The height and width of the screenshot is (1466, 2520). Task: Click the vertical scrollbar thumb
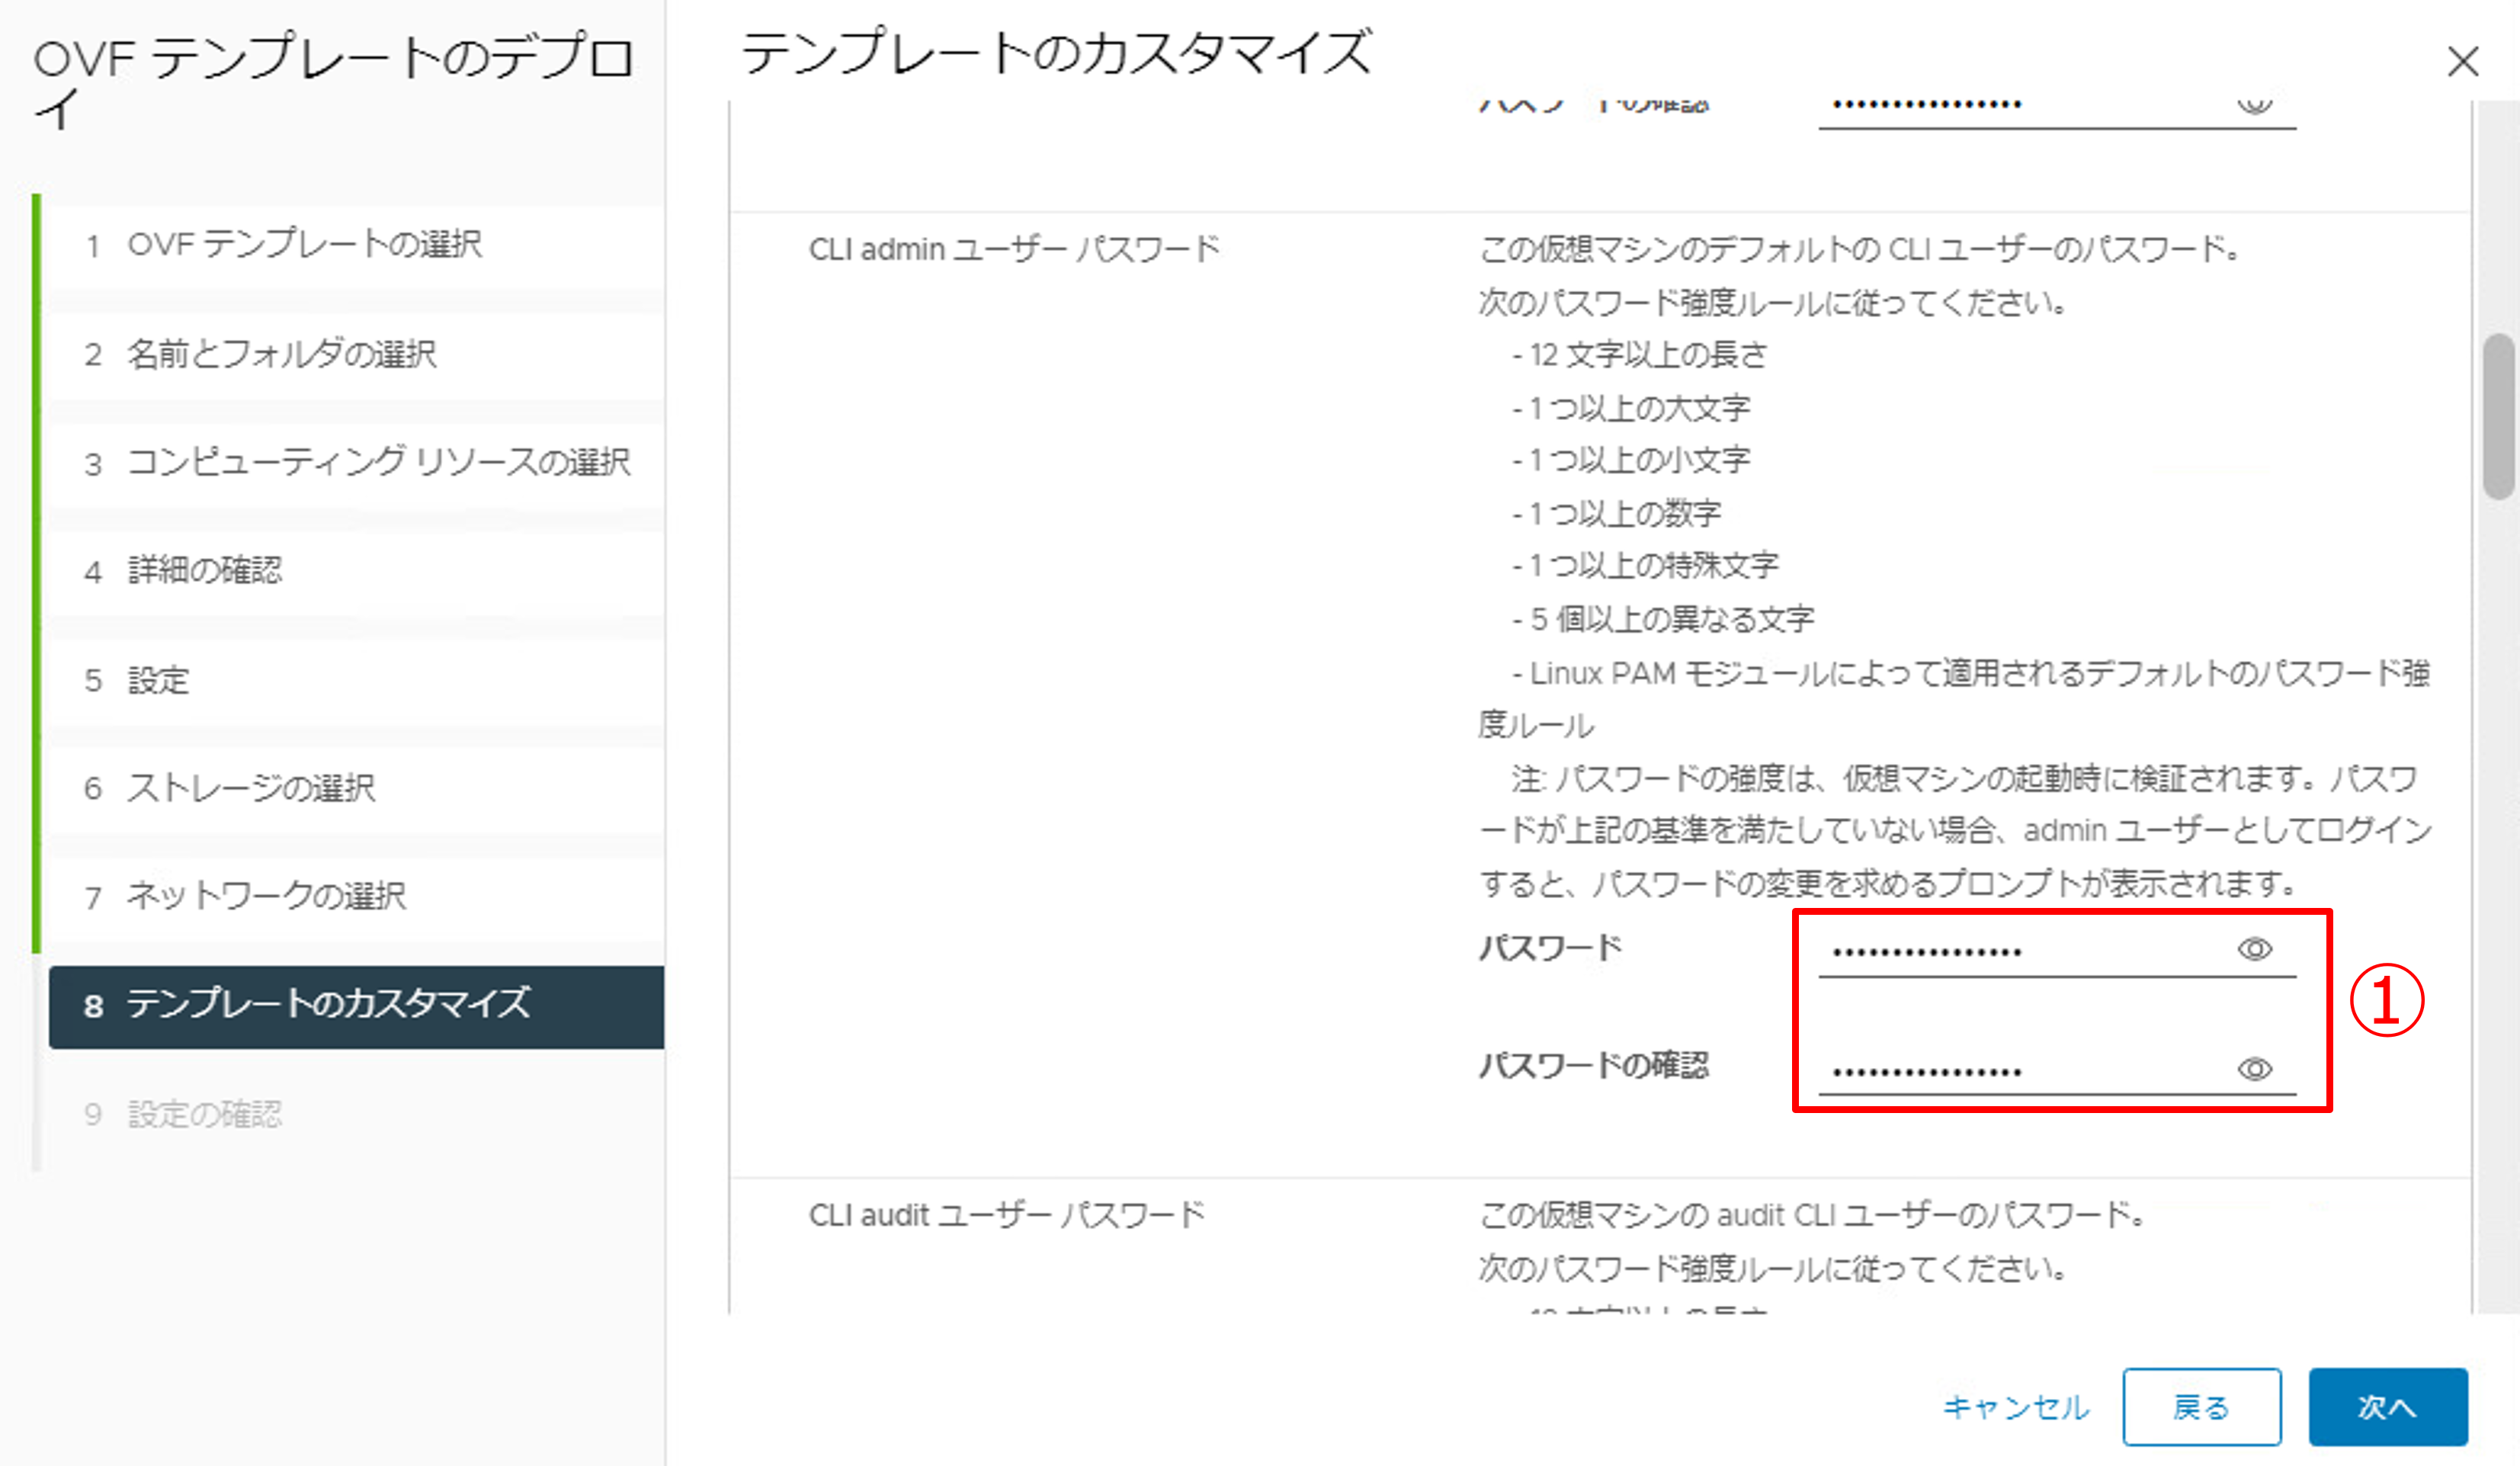tap(2497, 415)
